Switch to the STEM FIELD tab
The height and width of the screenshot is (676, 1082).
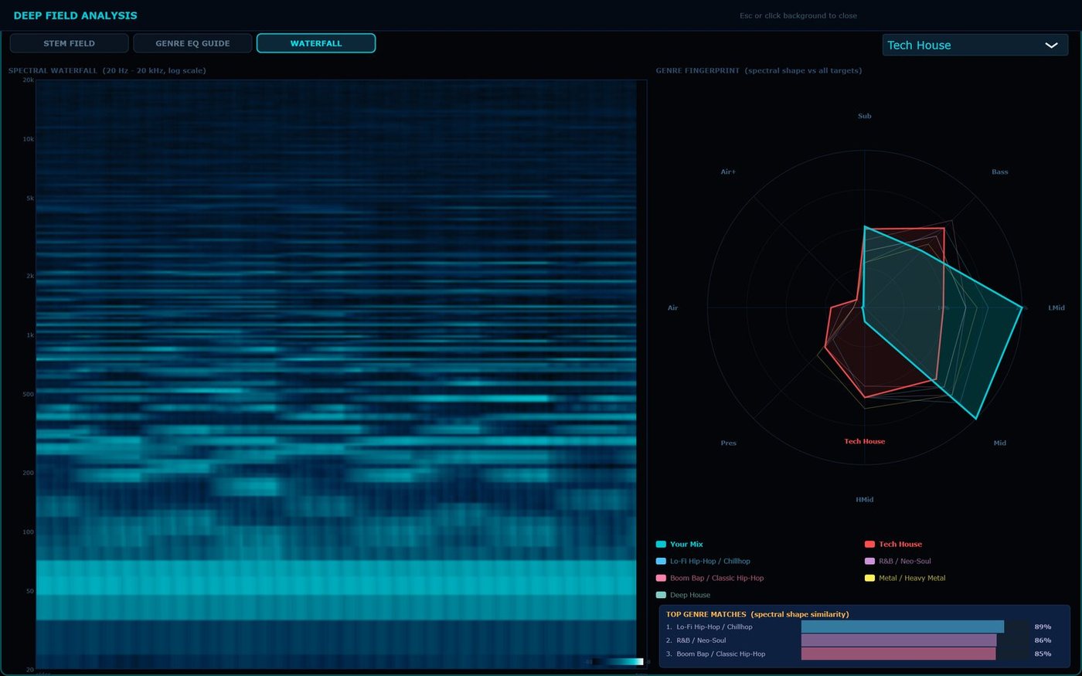coord(69,43)
